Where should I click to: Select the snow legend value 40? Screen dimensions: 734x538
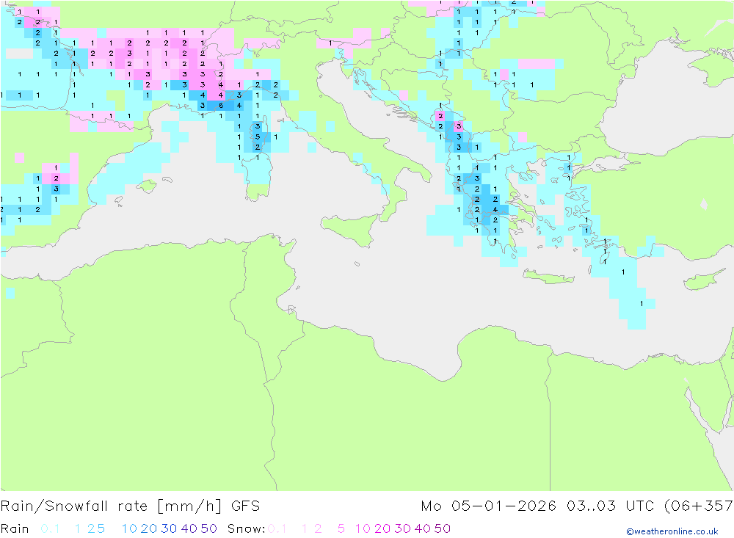(x=423, y=528)
